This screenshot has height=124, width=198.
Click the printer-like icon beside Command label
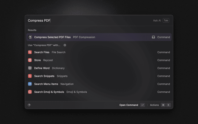click(x=153, y=37)
